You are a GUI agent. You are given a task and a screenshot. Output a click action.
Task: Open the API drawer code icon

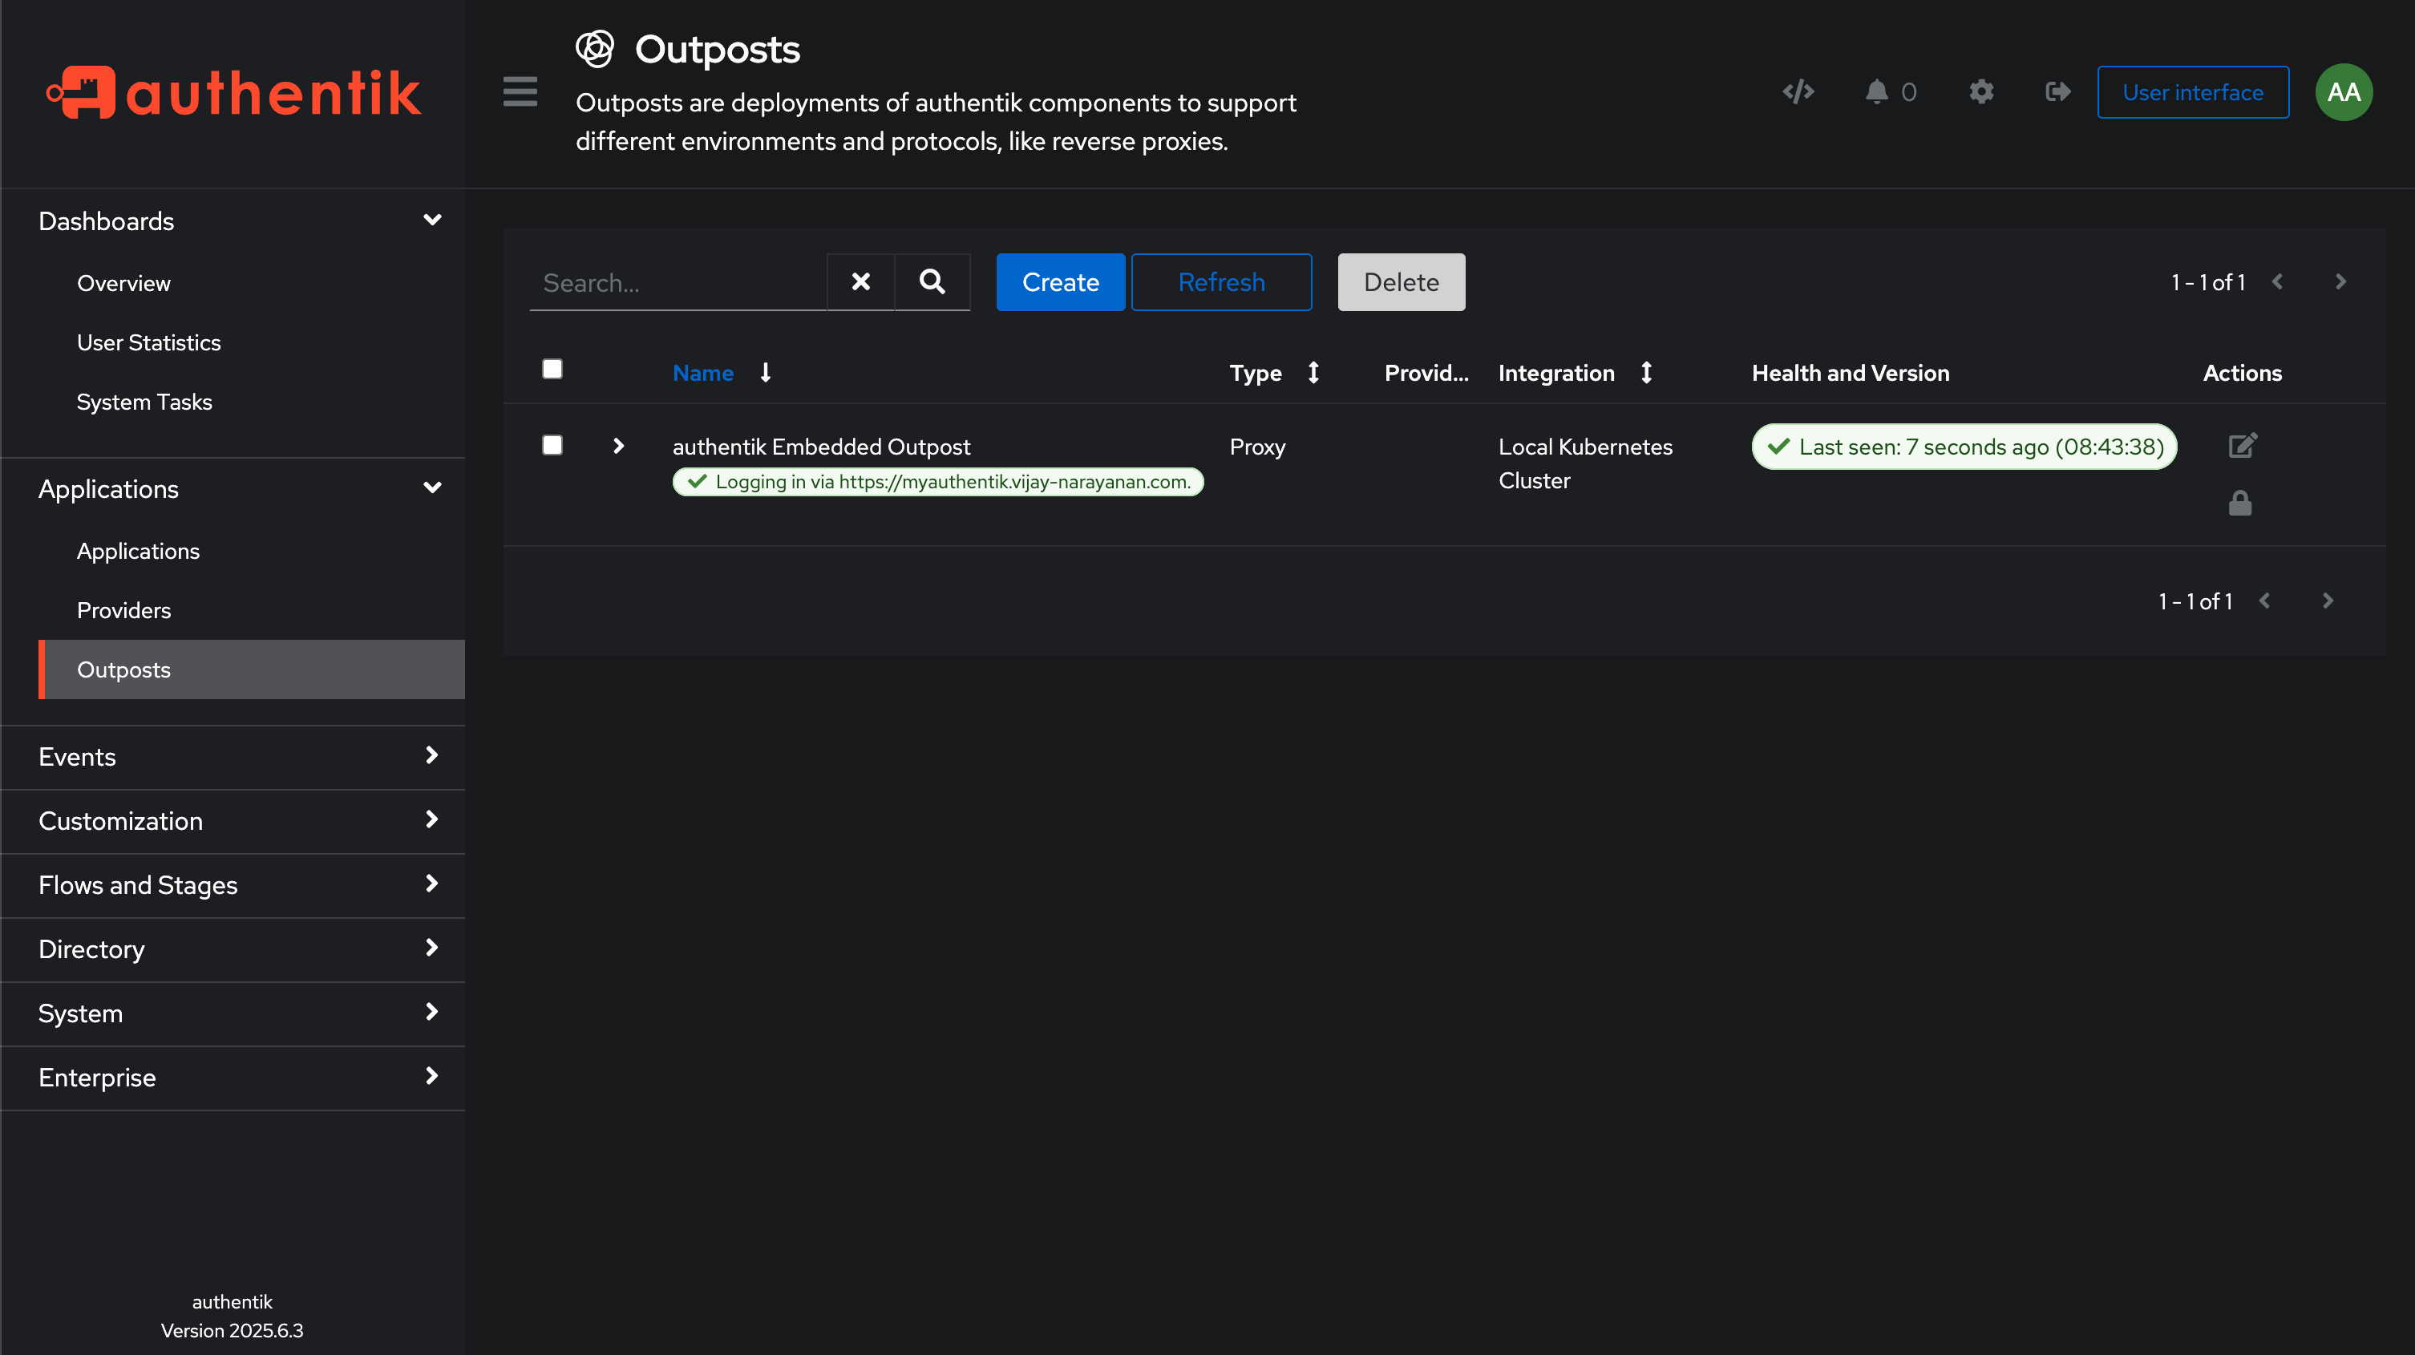tap(1797, 92)
